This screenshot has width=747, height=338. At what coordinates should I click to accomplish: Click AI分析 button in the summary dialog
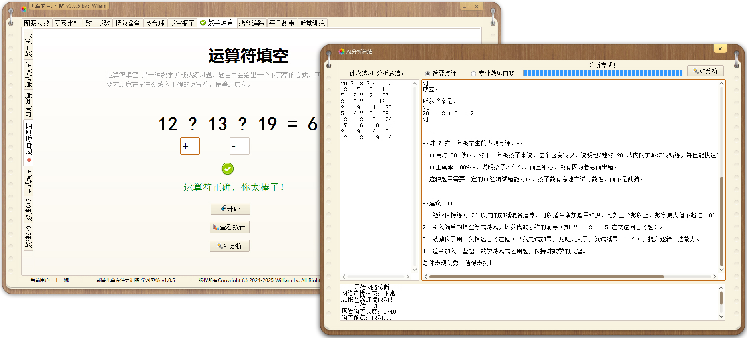(x=705, y=71)
